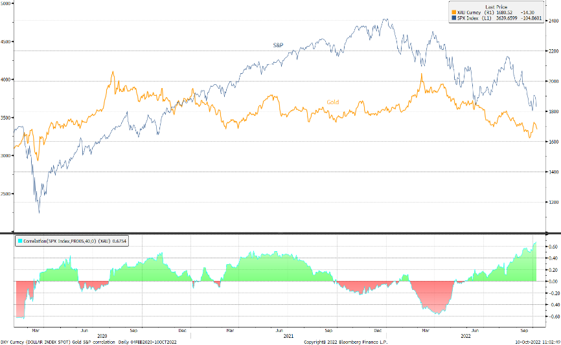Click the S&P line annotation label
Viewport: 561px width, 345px height.
278,45
